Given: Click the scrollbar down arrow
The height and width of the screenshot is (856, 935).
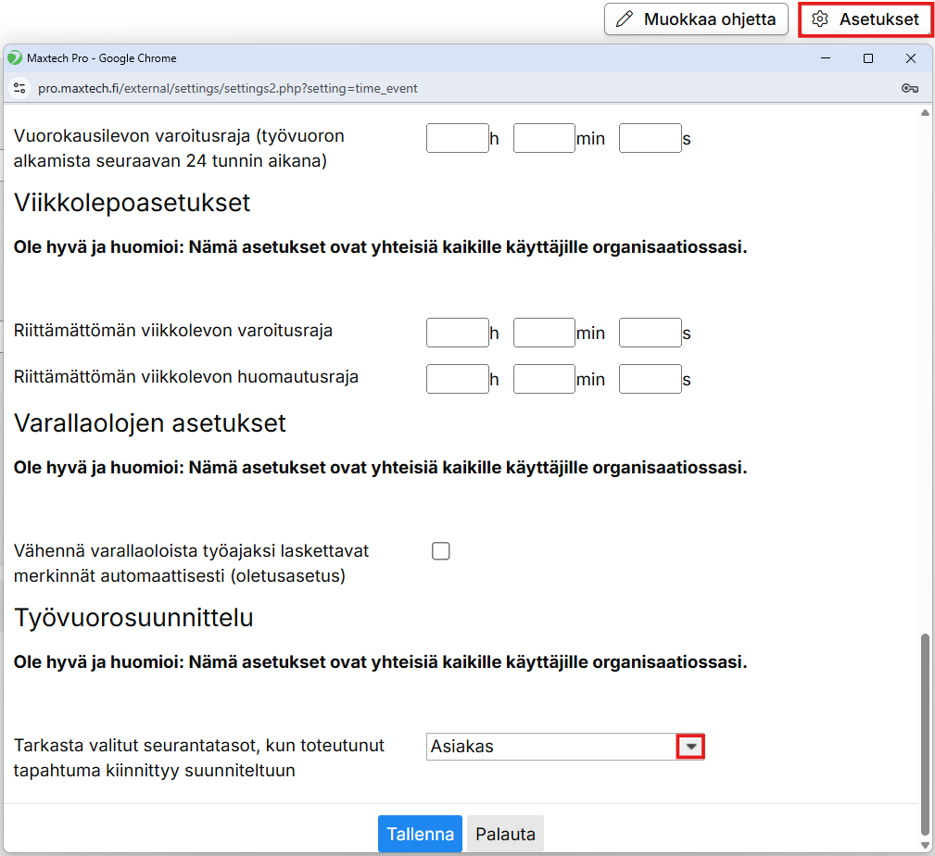Looking at the screenshot, I should point(924,844).
